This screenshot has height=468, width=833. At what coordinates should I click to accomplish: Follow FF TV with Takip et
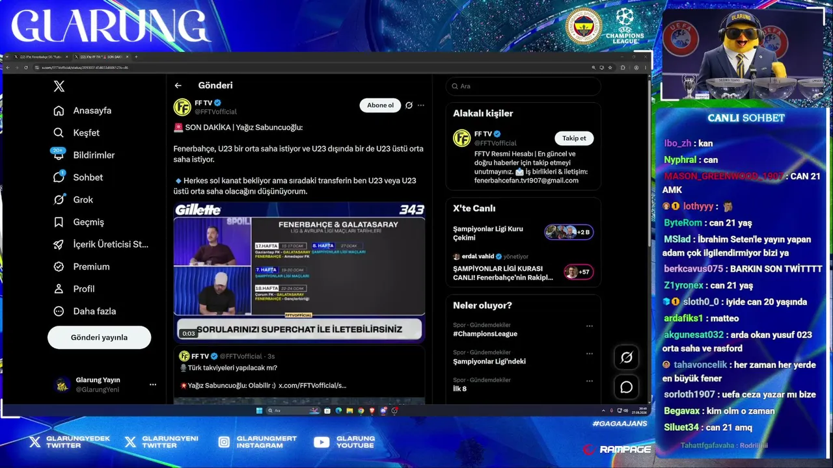pyautogui.click(x=574, y=138)
